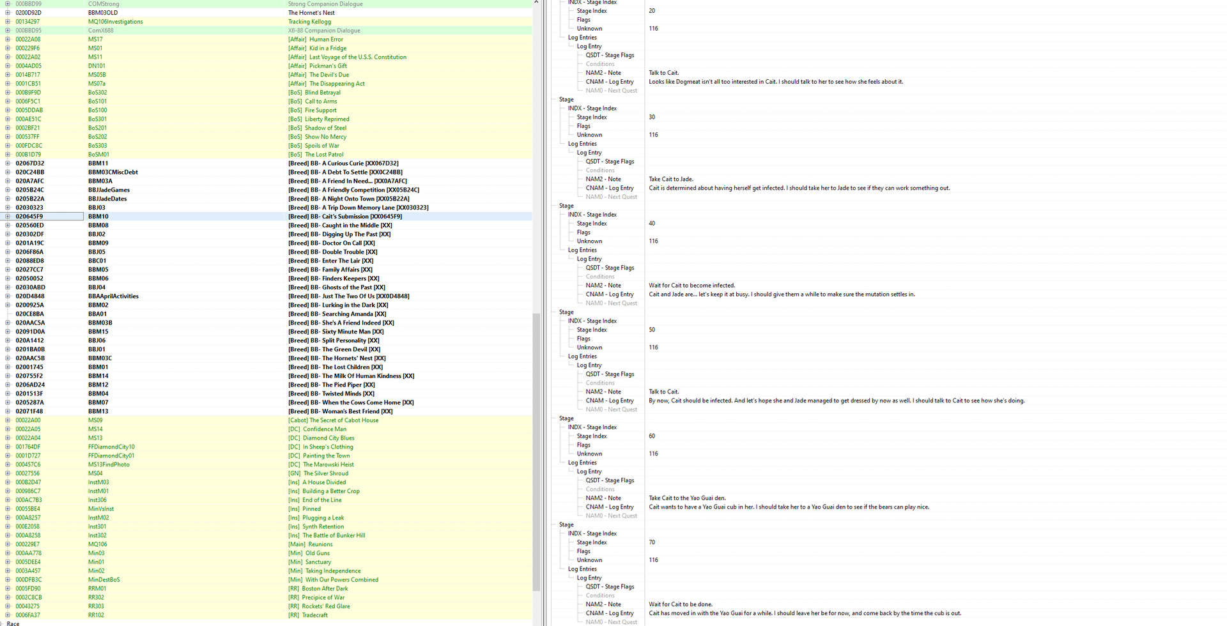1227x626 pixels.
Task: Select the BBJJadeGames editor ID cell
Action: tap(109, 190)
